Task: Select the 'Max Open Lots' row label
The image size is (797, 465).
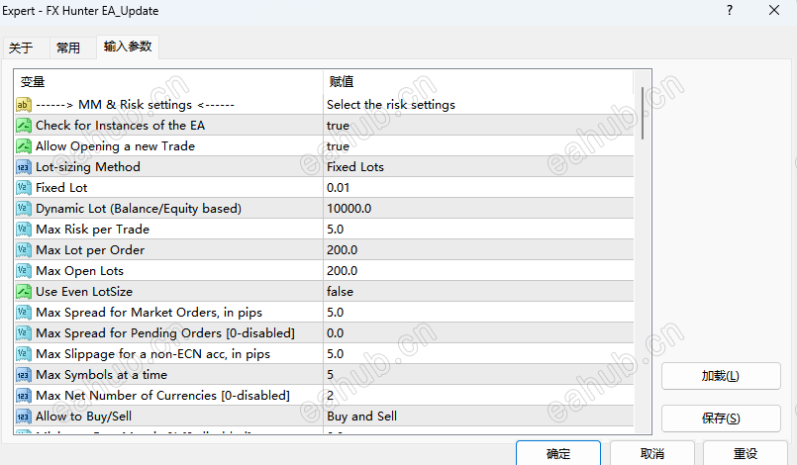Action: 80,271
